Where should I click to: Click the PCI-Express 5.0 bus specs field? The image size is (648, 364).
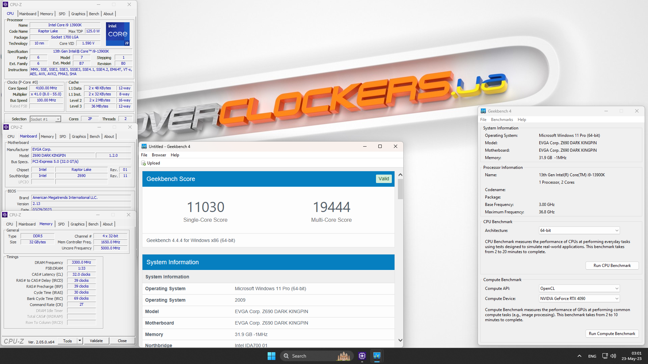[x=81, y=161]
